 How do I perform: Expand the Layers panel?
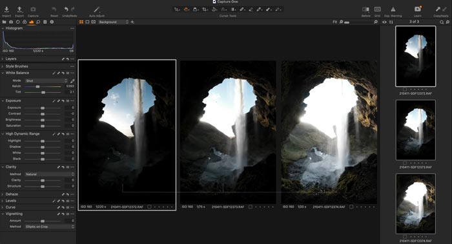pyautogui.click(x=3, y=59)
